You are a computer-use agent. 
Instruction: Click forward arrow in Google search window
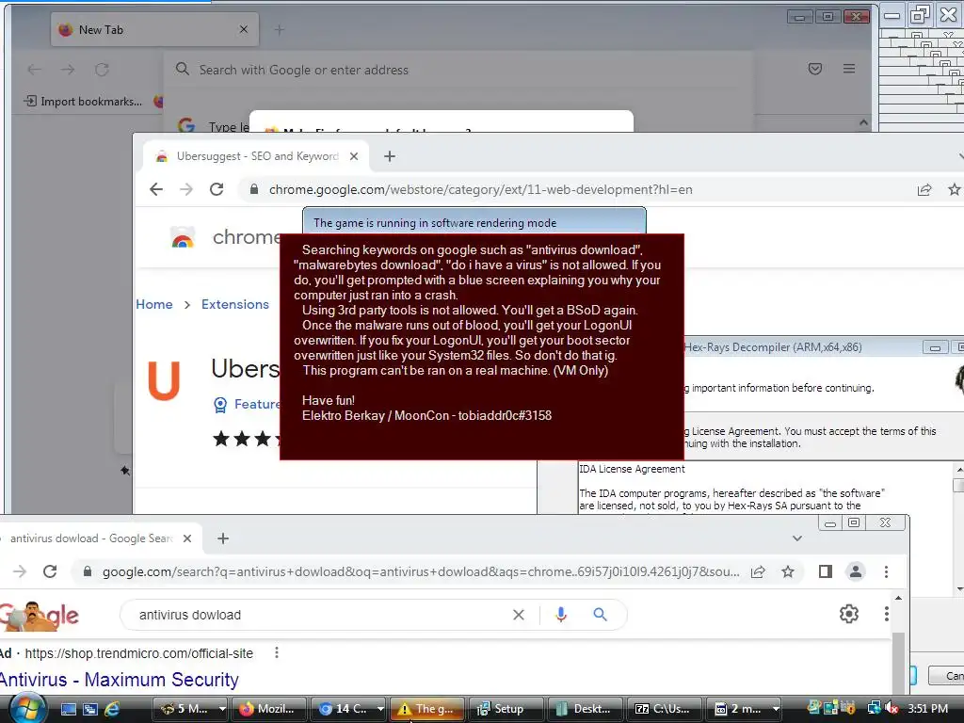point(20,571)
